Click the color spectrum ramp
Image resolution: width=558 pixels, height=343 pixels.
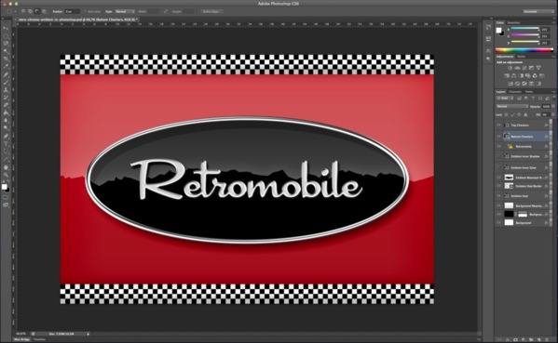pyautogui.click(x=524, y=50)
